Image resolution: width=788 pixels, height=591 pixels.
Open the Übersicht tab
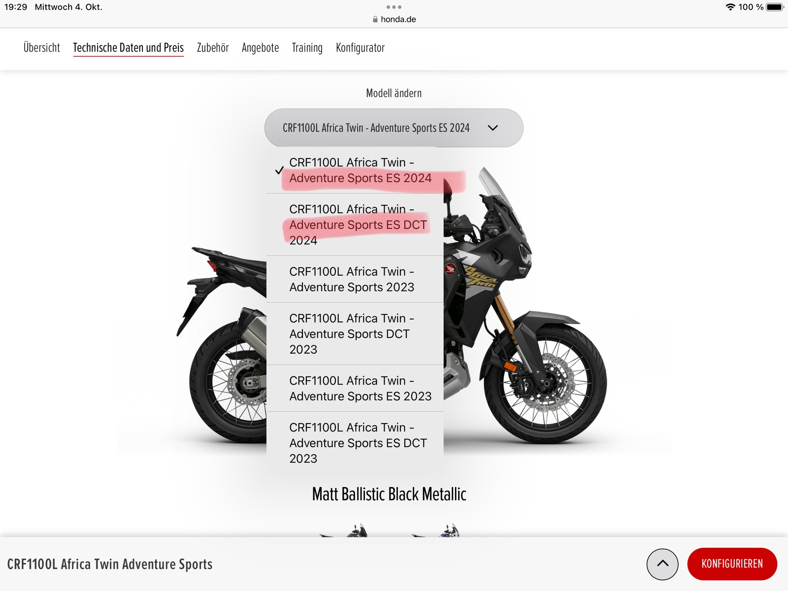(x=42, y=48)
